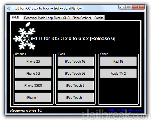This screenshot has width=151, height=120.
Task: Click the iREB snowflake icon in title bar
Action: 9,8
